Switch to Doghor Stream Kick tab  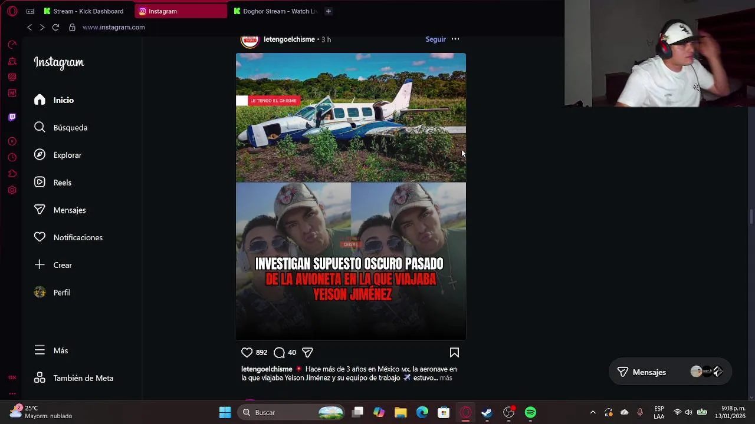coord(275,11)
